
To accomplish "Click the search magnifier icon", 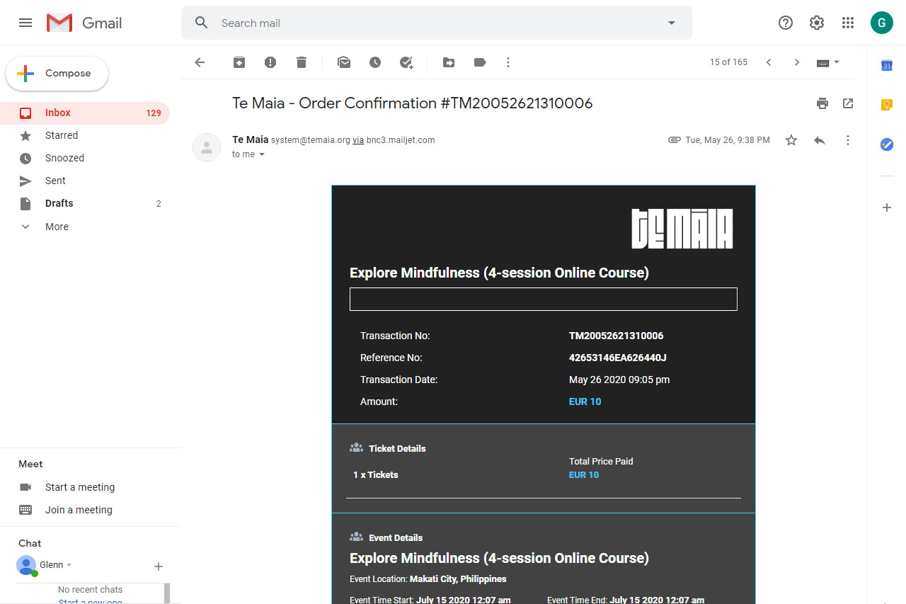I will tap(202, 23).
